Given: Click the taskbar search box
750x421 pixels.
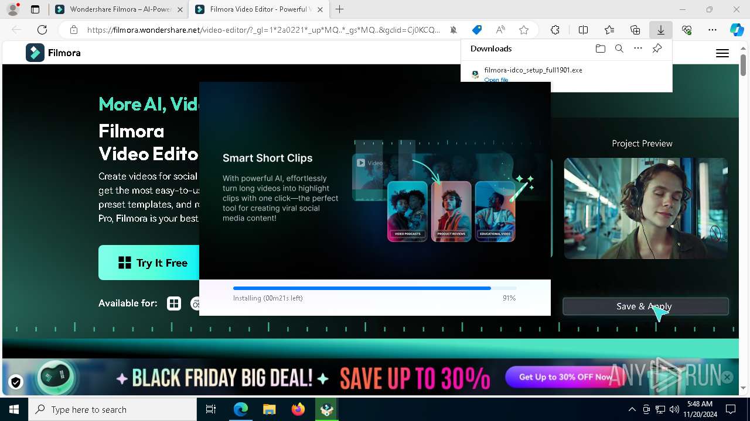Looking at the screenshot, I should click(x=112, y=409).
